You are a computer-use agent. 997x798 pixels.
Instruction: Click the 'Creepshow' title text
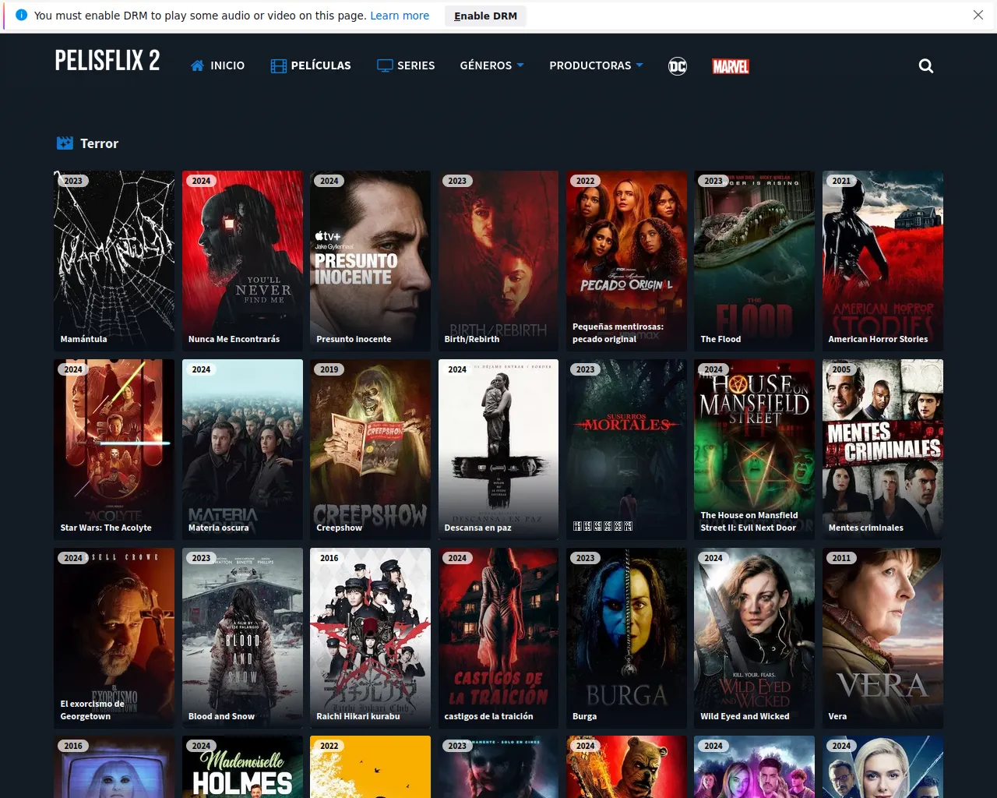339,528
